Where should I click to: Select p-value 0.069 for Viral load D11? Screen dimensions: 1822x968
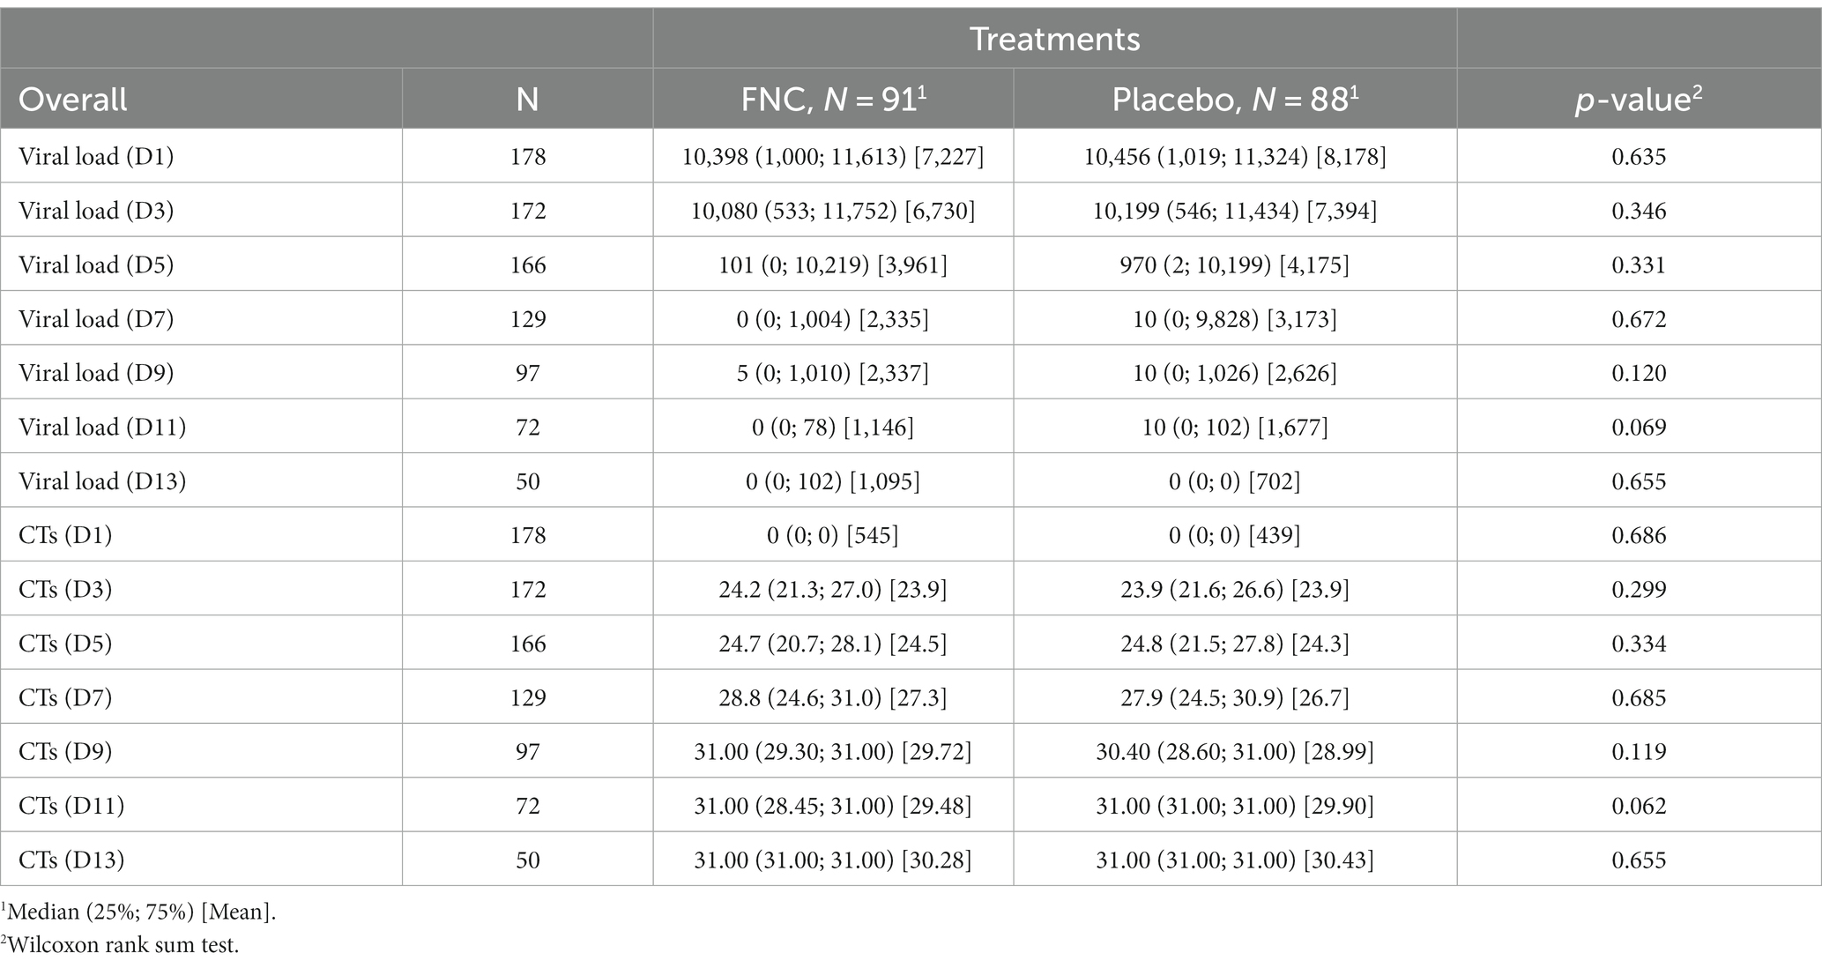point(1639,428)
